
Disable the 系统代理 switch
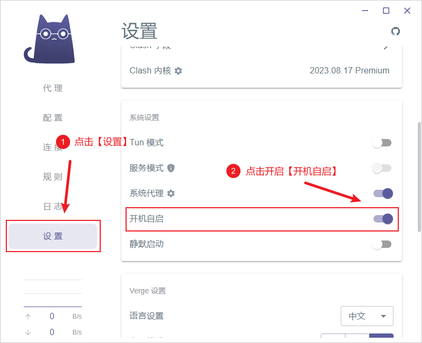coord(382,193)
